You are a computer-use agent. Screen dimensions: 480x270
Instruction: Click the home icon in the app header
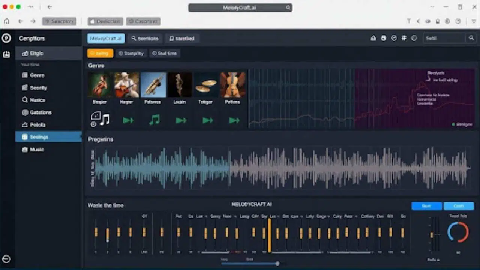373,38
